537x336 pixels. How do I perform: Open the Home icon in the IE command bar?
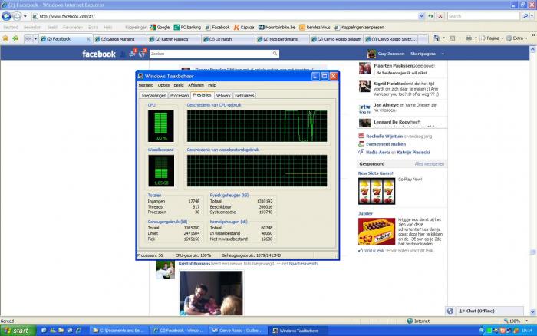[437, 38]
